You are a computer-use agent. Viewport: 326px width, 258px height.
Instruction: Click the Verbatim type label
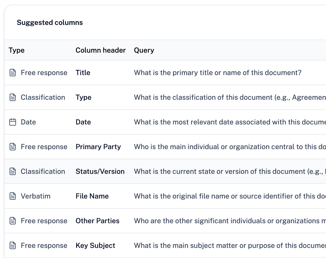tap(35, 196)
